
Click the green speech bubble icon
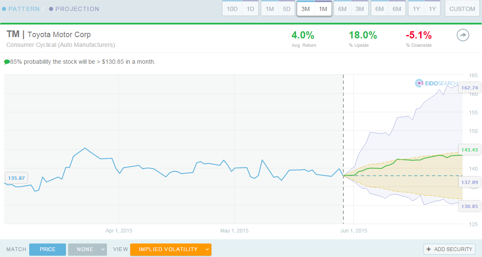click(7, 62)
